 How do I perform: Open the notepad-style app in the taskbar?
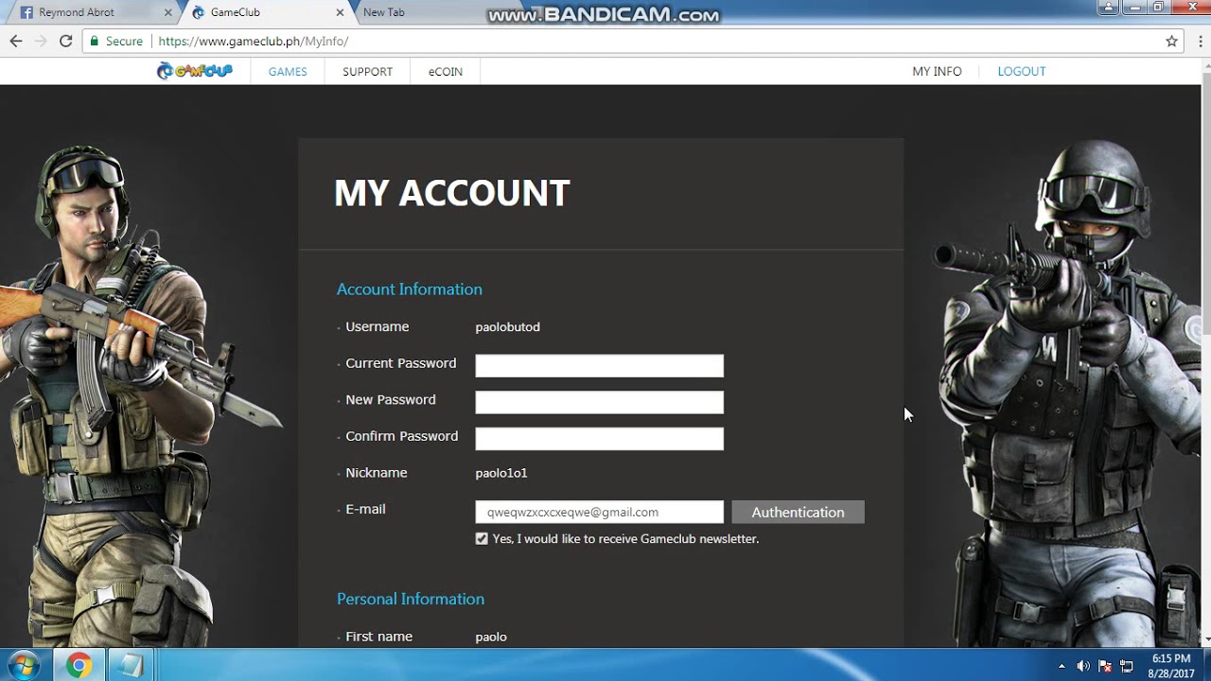(132, 665)
